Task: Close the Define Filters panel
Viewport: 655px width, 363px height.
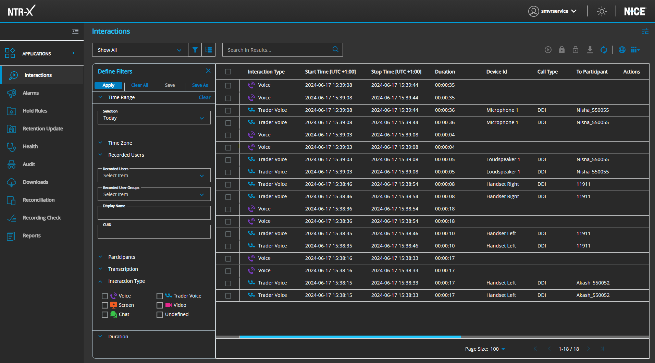Action: click(x=208, y=71)
